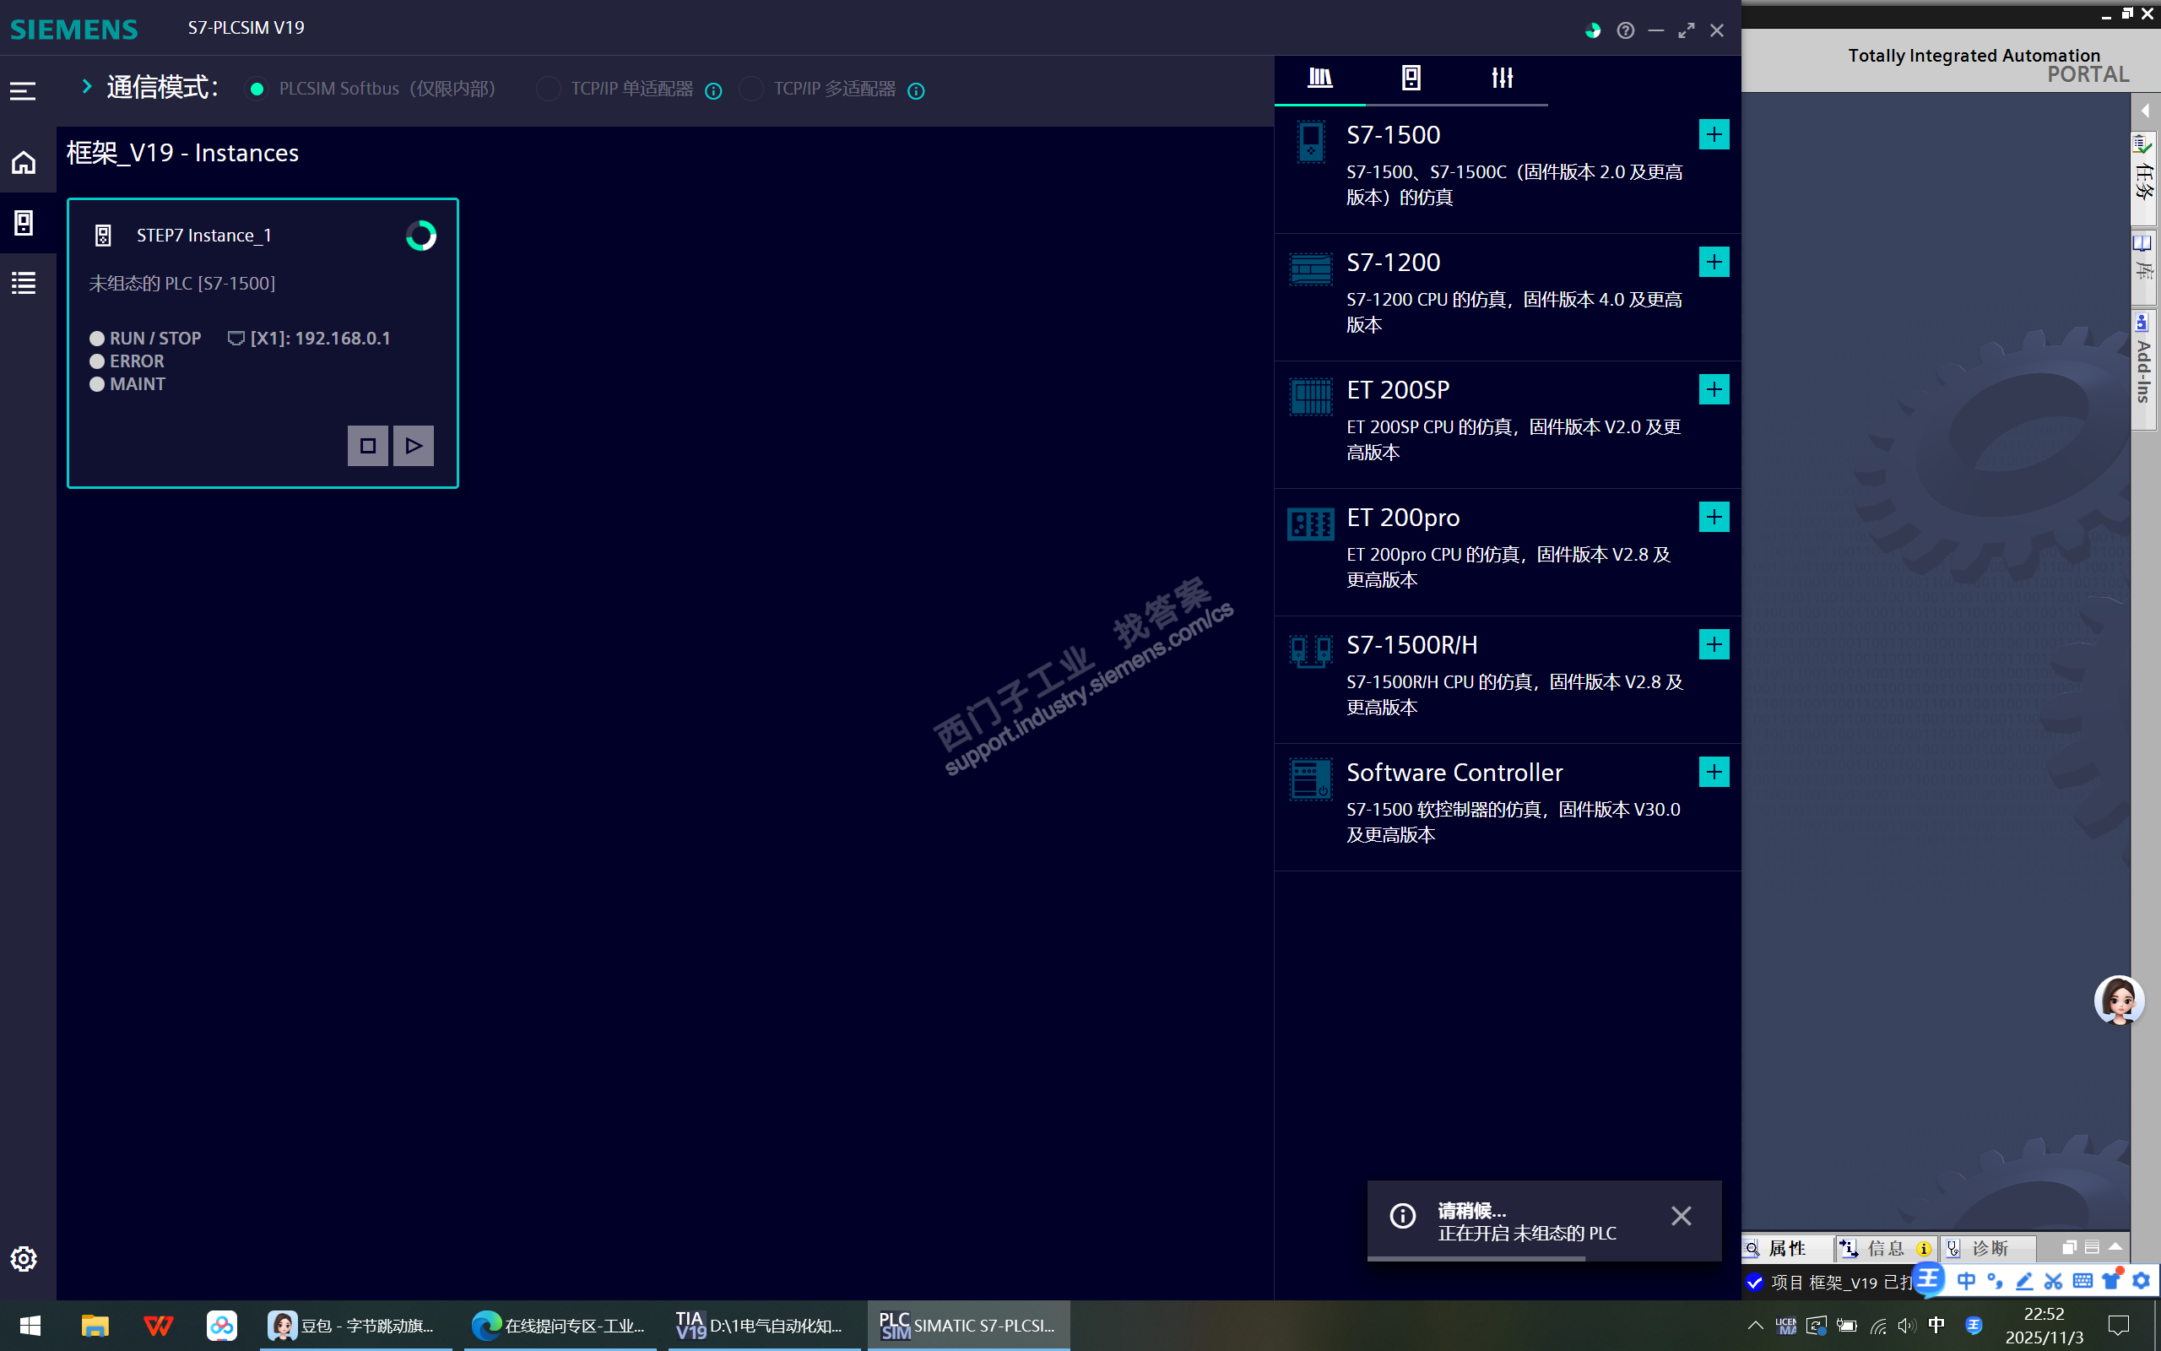
Task: Select TCP/IP single adapter mode
Action: 549,90
